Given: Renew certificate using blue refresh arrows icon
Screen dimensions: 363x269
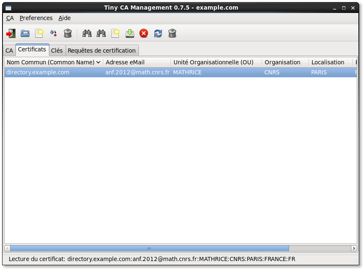Looking at the screenshot, I should tap(158, 33).
